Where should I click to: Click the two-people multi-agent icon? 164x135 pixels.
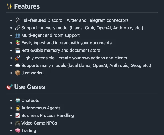18,35
